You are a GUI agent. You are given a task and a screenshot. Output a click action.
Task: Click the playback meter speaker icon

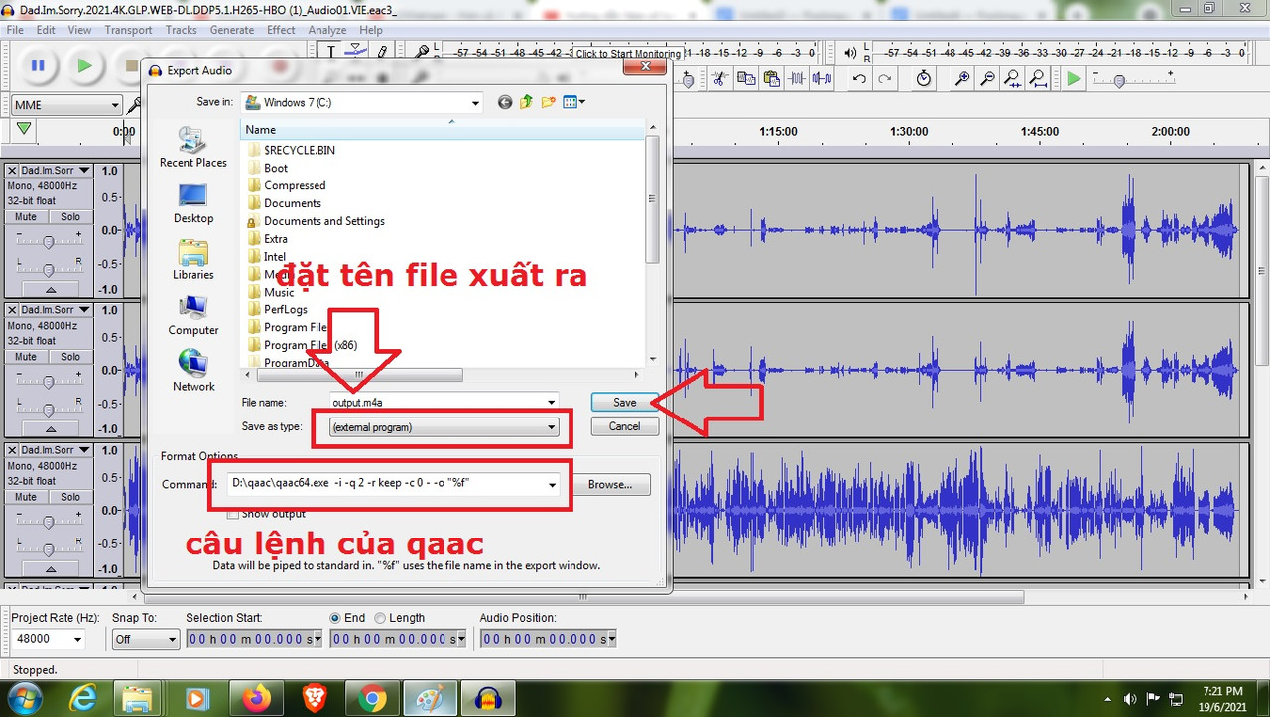tap(850, 53)
